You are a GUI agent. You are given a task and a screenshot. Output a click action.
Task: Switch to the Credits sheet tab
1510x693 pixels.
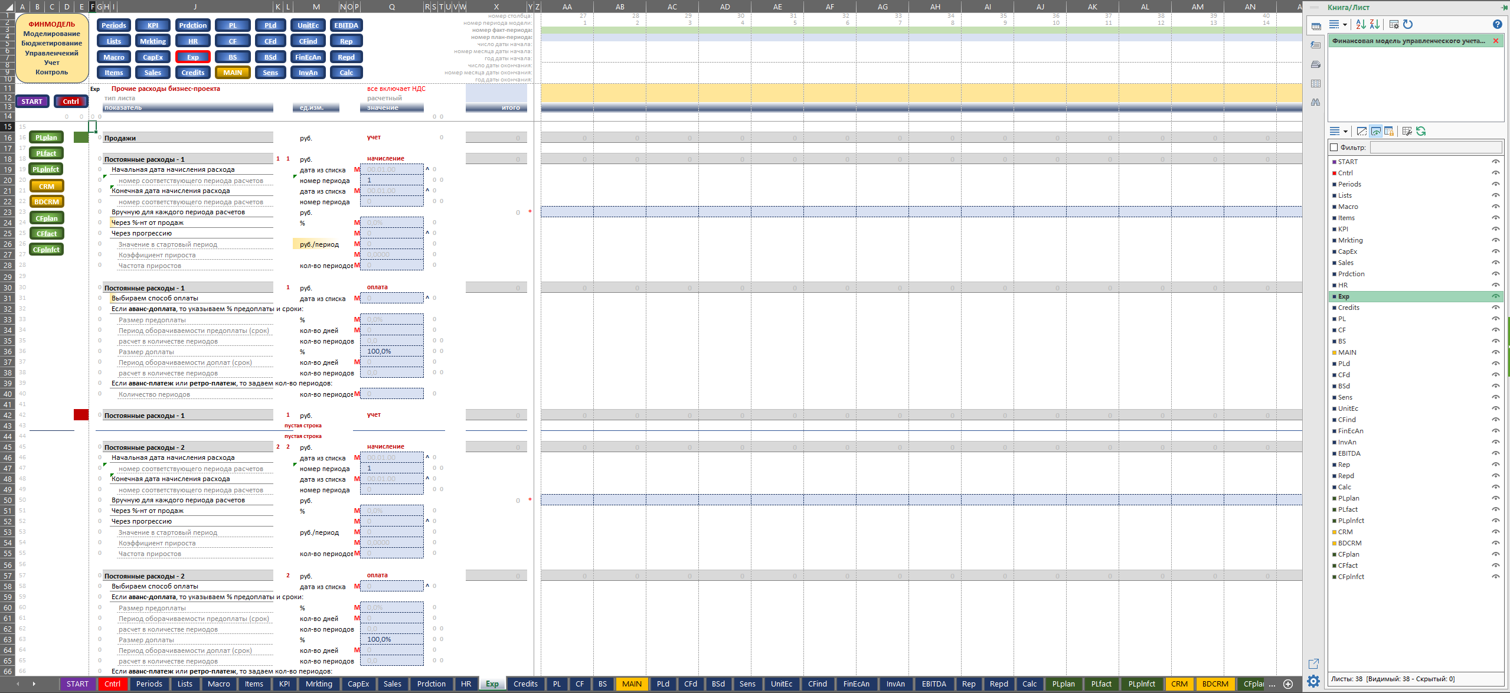[525, 684]
